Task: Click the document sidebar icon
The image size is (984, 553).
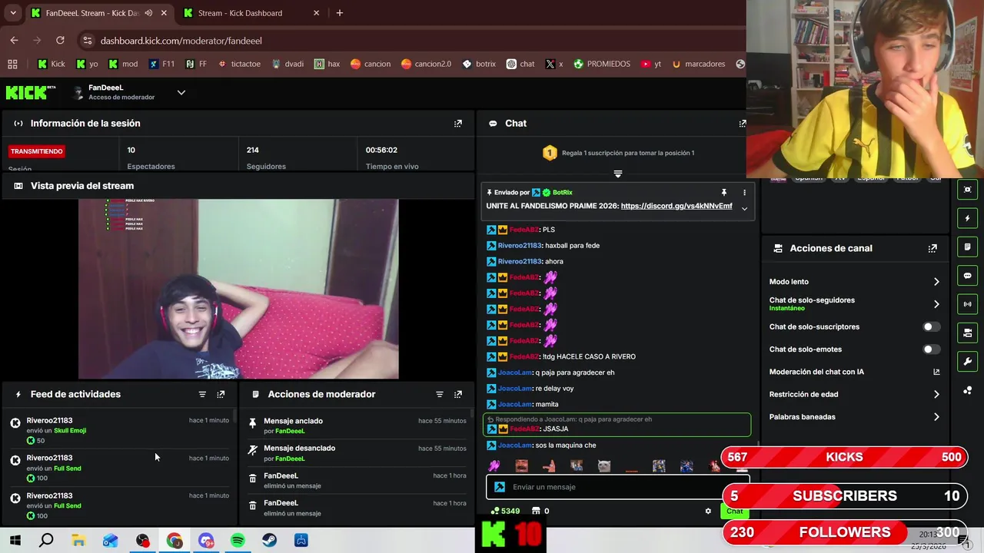Action: (x=967, y=247)
